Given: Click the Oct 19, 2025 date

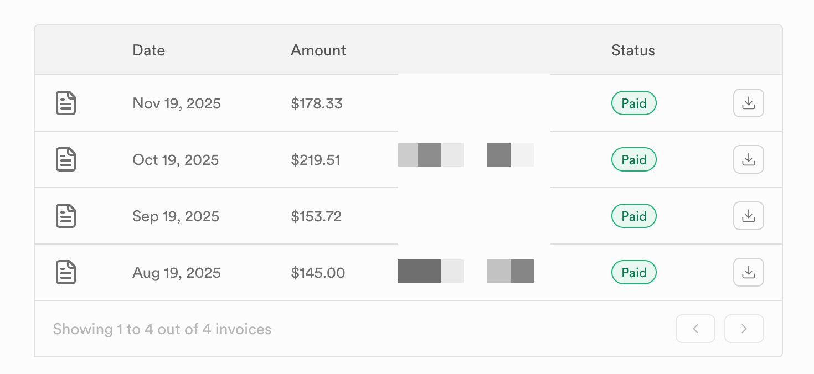Looking at the screenshot, I should tap(176, 160).
